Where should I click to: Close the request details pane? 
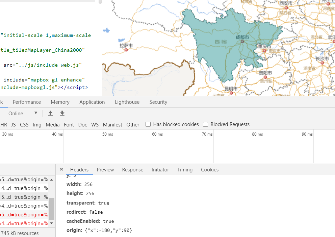pyautogui.click(x=61, y=169)
